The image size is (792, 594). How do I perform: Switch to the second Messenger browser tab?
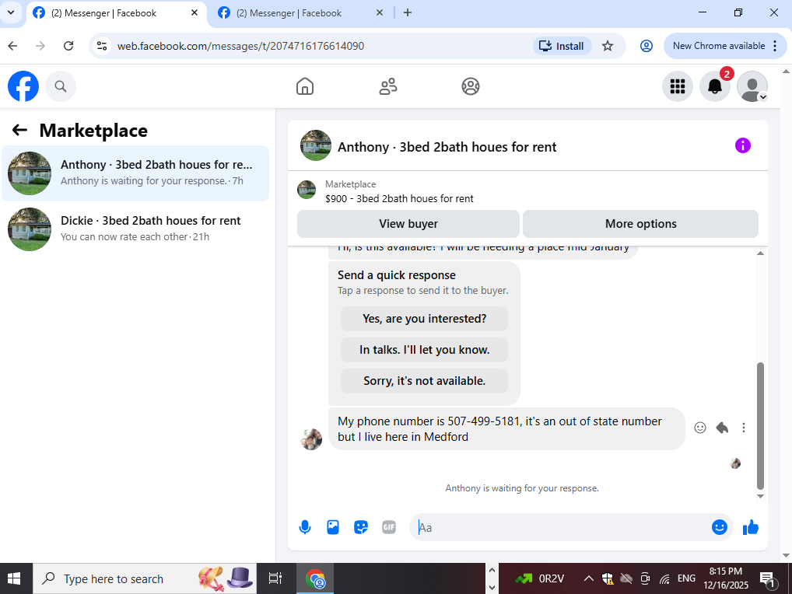tap(301, 13)
